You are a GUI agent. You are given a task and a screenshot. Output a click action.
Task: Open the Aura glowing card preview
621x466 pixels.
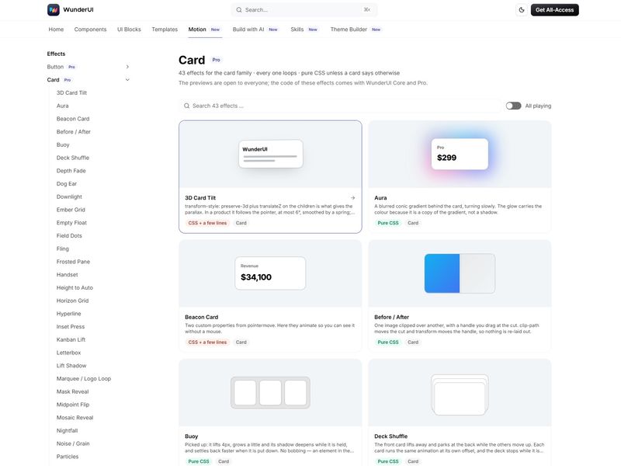click(460, 155)
